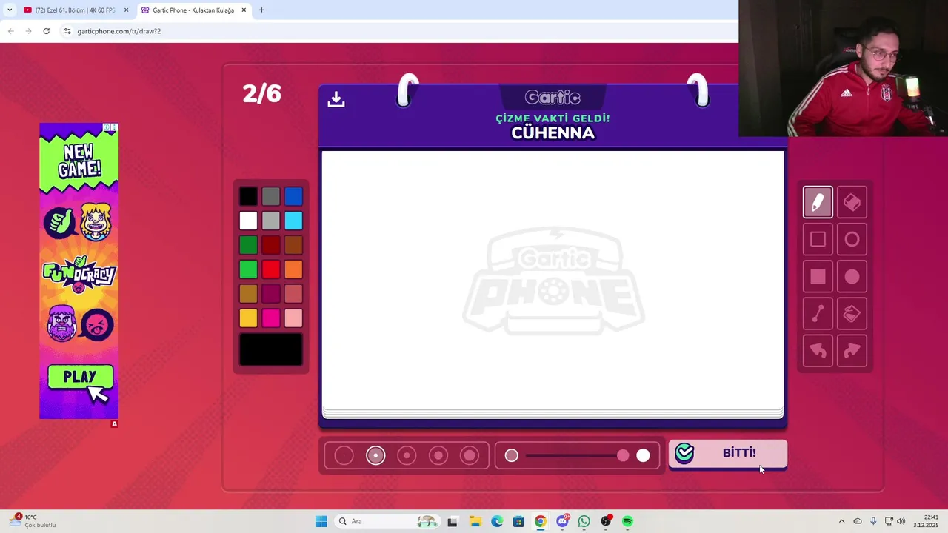Pick the bright green color swatch
Screen dimensions: 948x533
248,269
